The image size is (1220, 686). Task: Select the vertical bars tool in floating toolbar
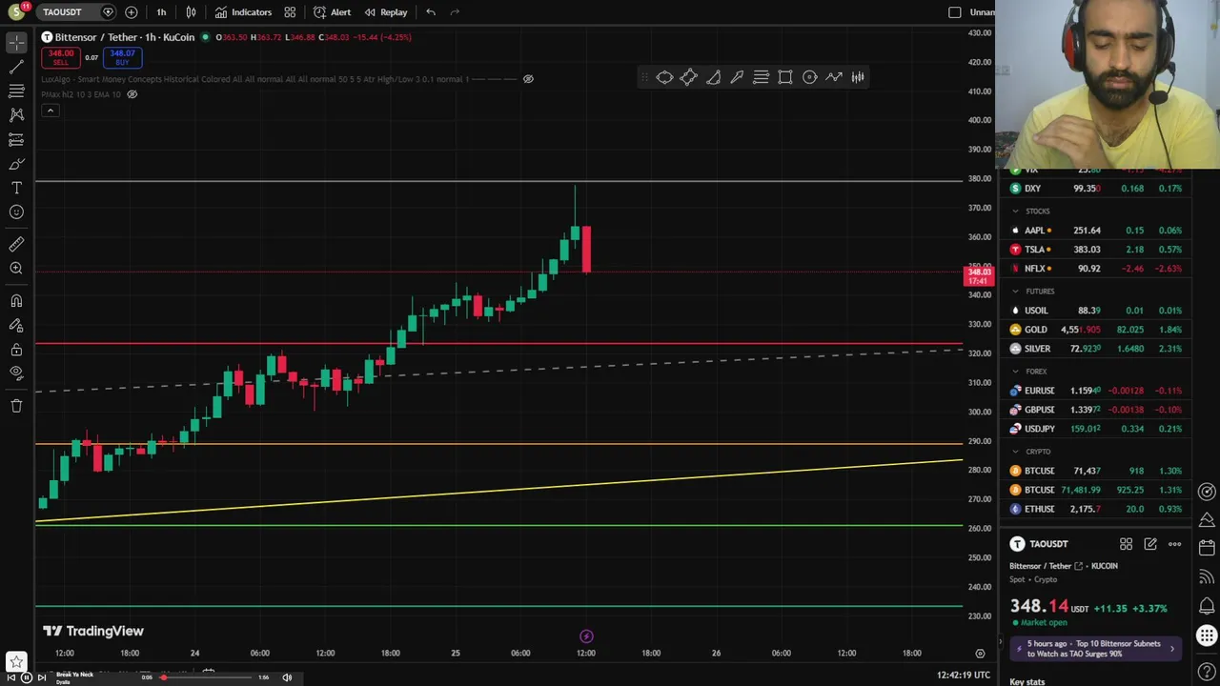coord(858,77)
